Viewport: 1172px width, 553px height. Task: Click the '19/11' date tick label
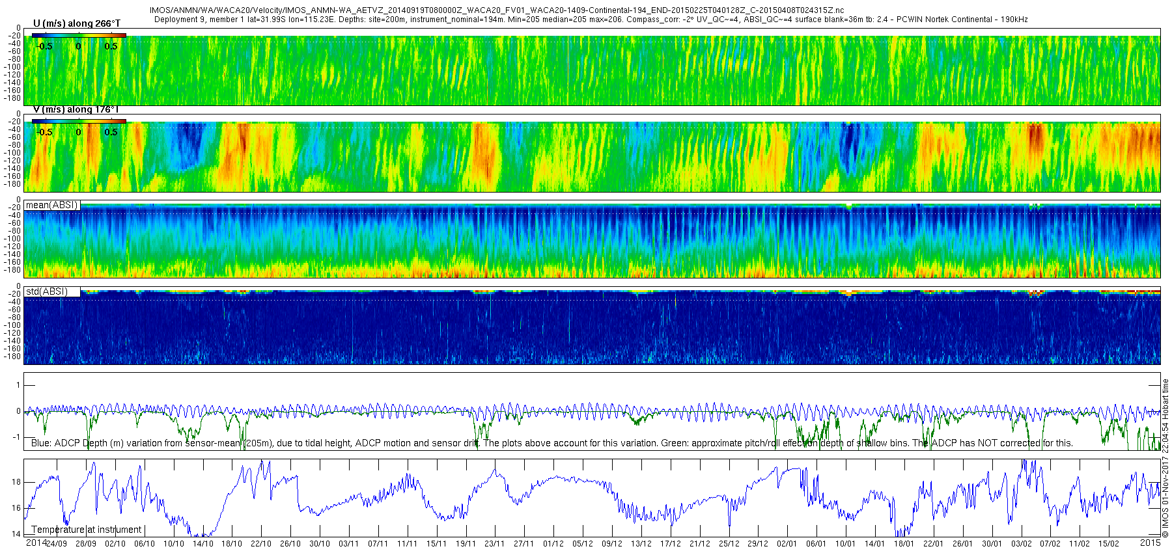pyautogui.click(x=466, y=544)
